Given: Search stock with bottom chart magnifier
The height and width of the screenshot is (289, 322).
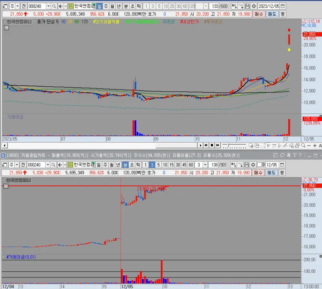Looking at the screenshot, I should point(53,165).
